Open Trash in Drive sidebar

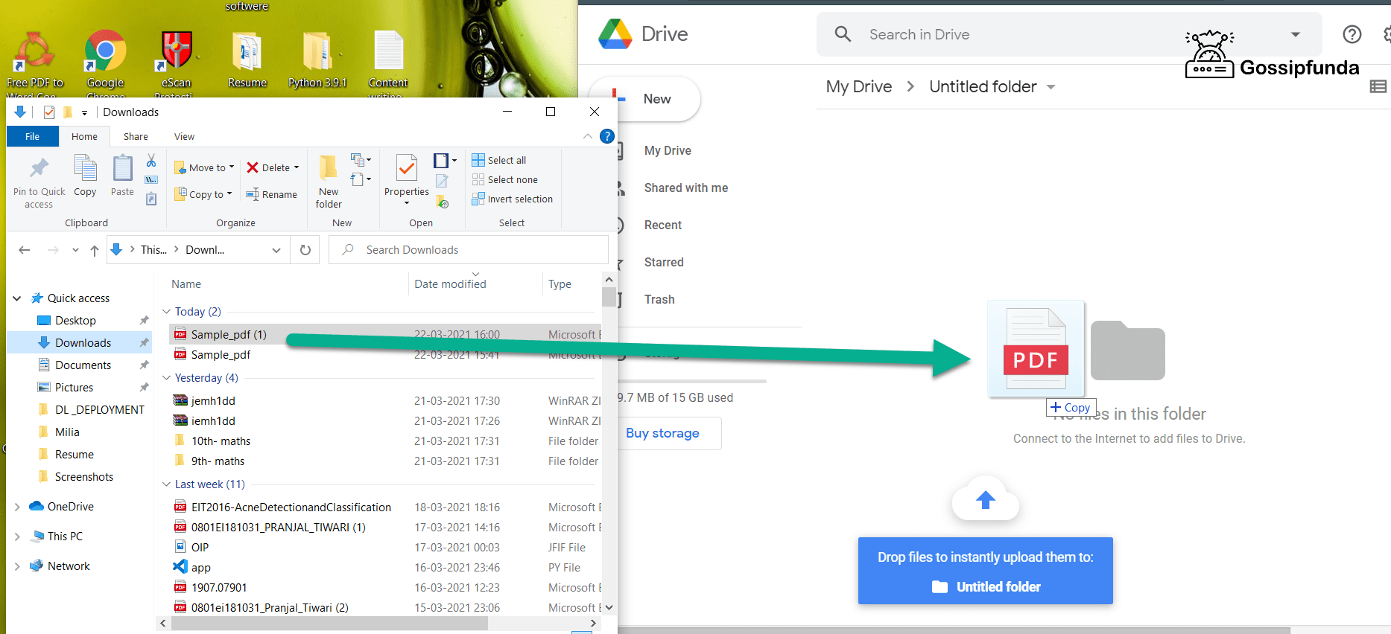tap(659, 300)
